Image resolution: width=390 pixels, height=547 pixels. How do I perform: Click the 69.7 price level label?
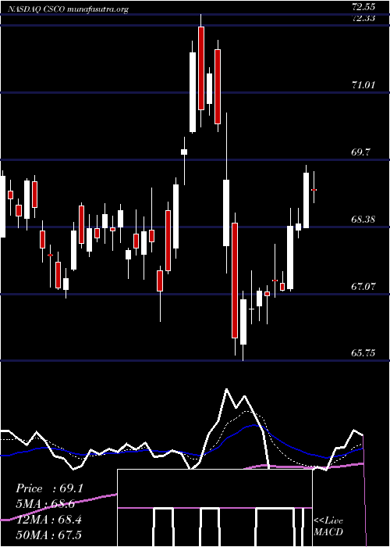click(361, 152)
